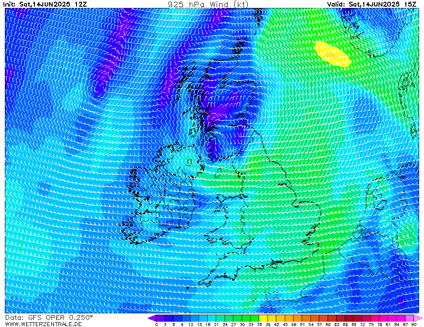Click the yellow wind maximum patch over the North Sea
Screen dimensions: 424x327
[332, 54]
